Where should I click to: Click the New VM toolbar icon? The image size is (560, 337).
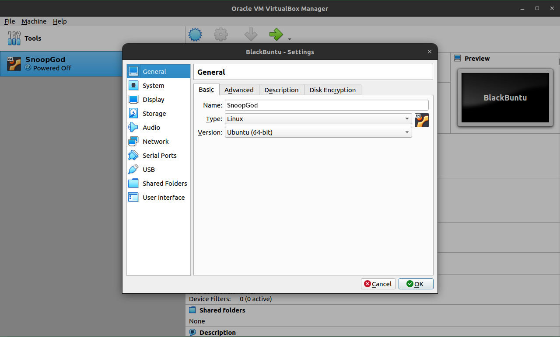[195, 35]
